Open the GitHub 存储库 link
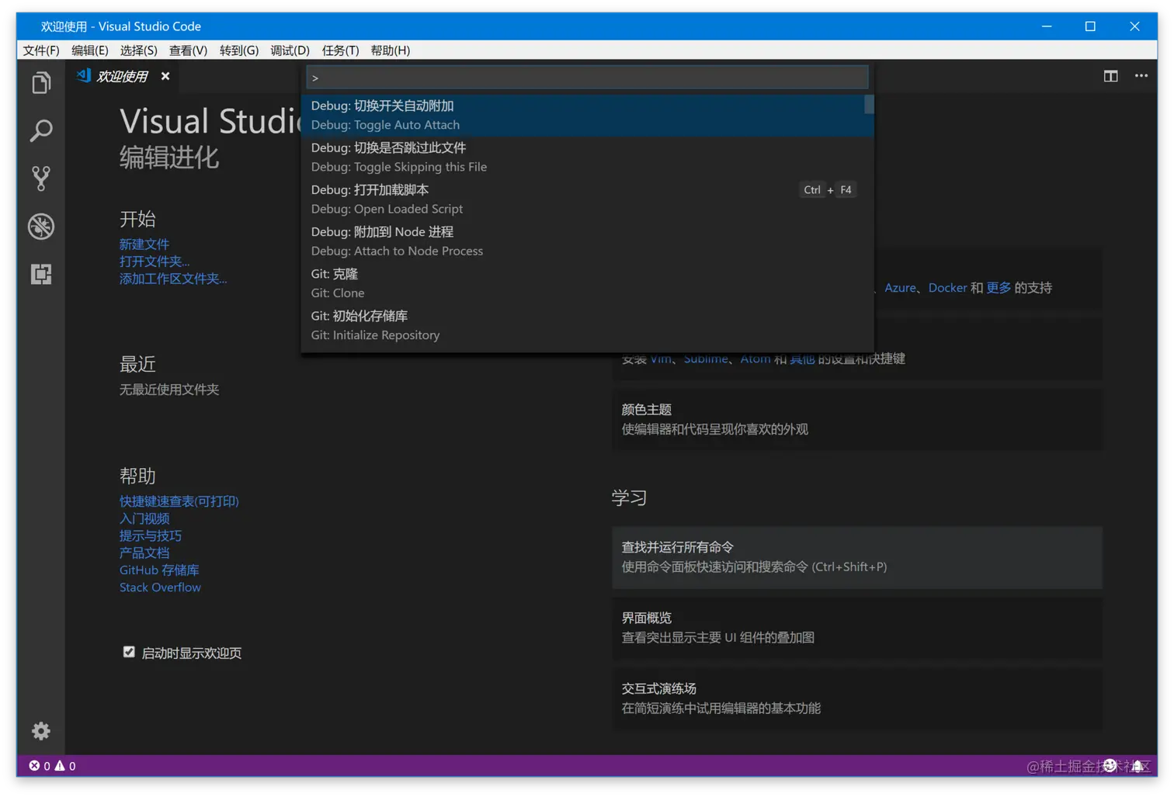Image resolution: width=1174 pixels, height=797 pixels. click(159, 570)
